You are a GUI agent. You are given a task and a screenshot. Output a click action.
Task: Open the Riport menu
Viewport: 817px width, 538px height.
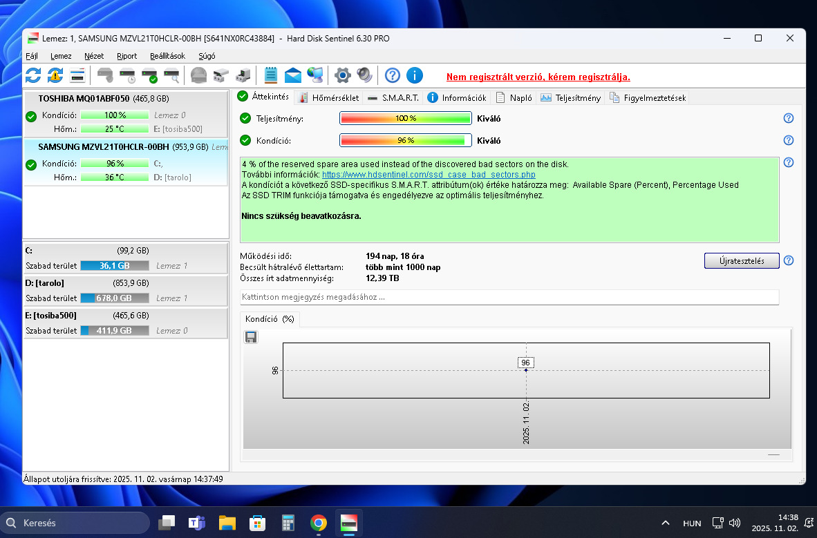tap(126, 56)
